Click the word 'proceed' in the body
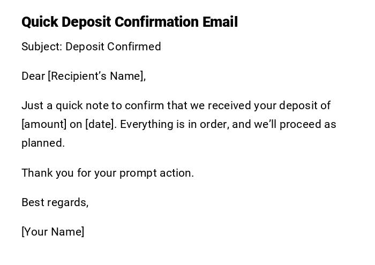375x265 pixels. pyautogui.click(x=294, y=124)
